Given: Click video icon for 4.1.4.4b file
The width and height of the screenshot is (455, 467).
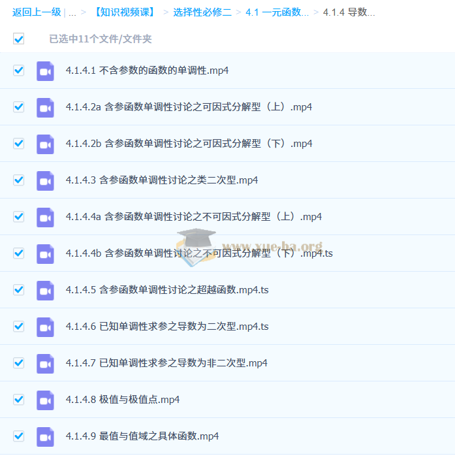Looking at the screenshot, I should (45, 253).
